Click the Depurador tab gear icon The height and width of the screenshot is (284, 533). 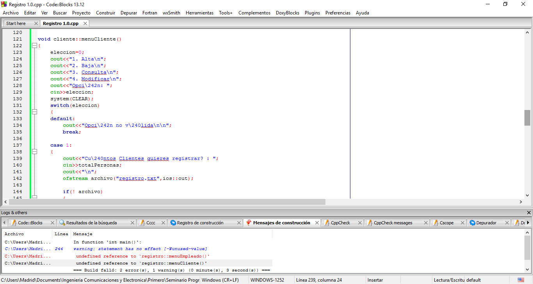[x=472, y=223]
